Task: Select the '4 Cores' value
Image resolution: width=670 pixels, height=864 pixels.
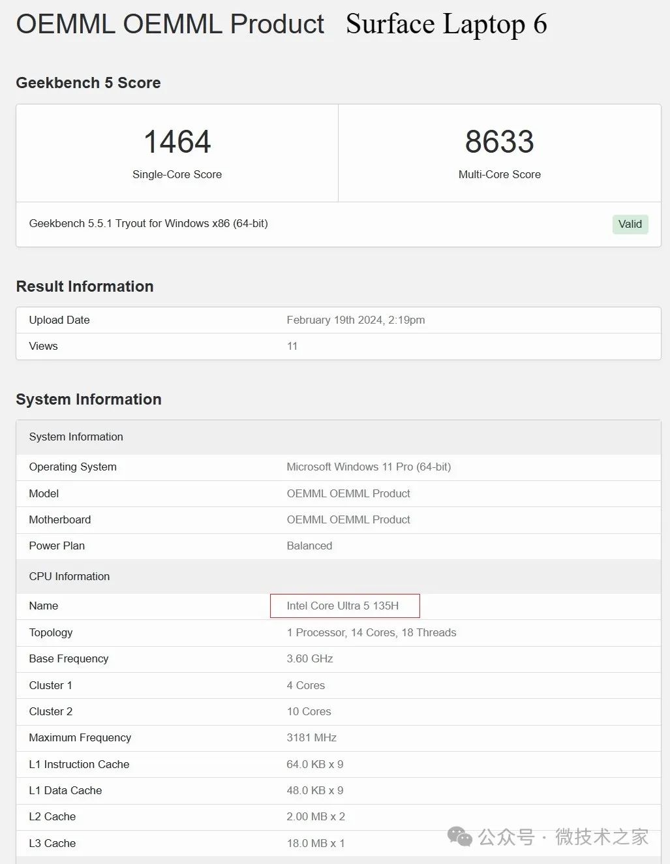Action: (x=306, y=685)
